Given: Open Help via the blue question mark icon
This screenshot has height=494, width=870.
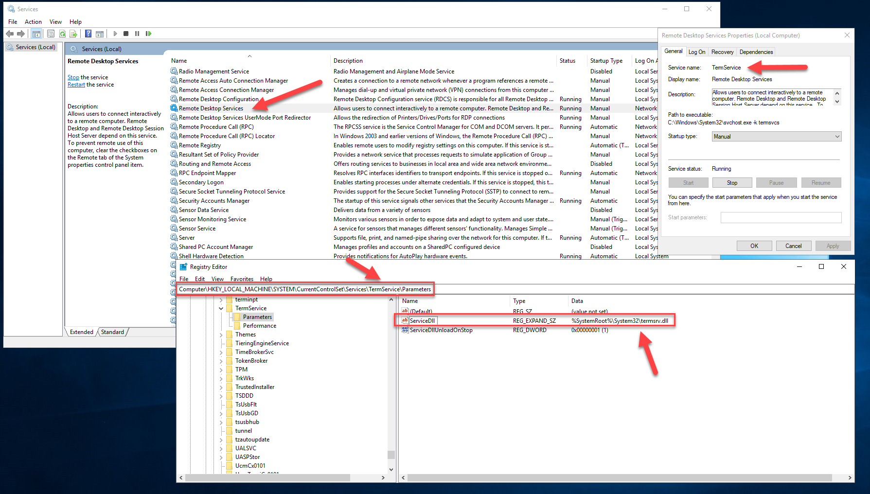Looking at the screenshot, I should (x=88, y=34).
